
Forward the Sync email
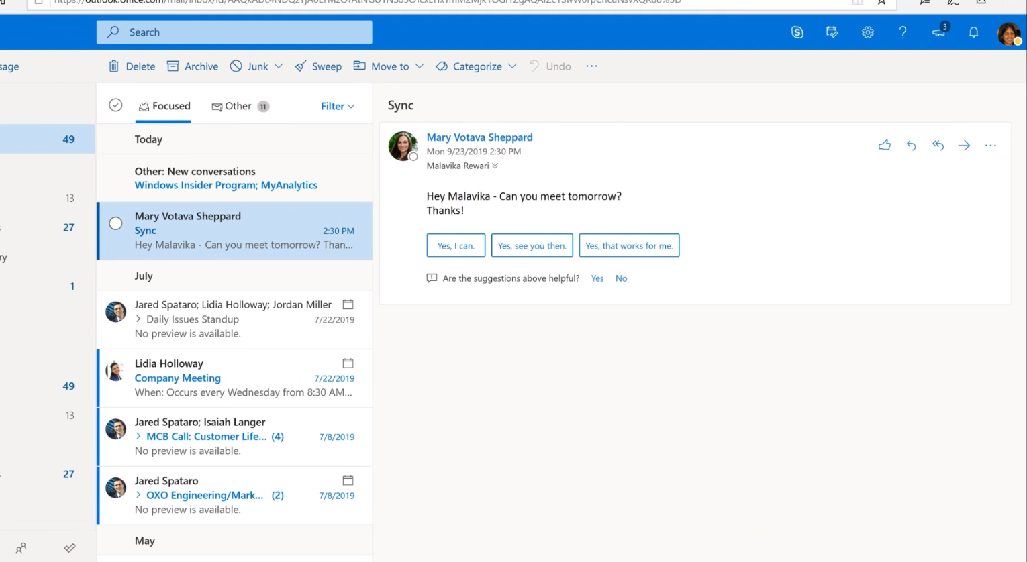964,145
